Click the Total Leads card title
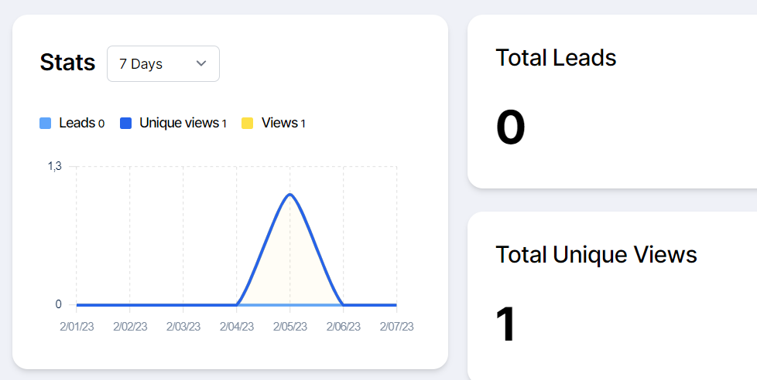The height and width of the screenshot is (380, 757). click(x=557, y=58)
